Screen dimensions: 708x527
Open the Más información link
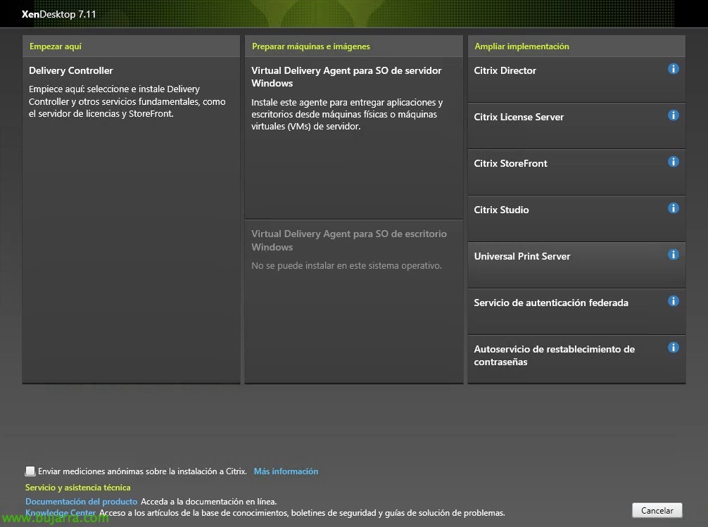(286, 471)
